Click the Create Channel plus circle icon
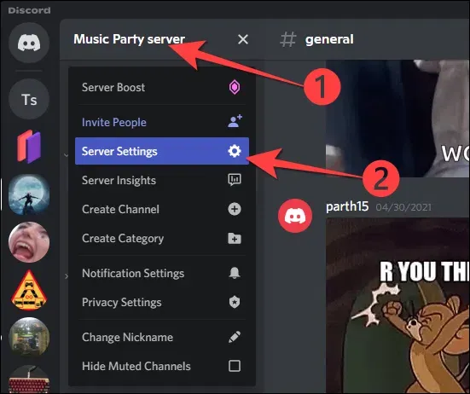 (235, 209)
